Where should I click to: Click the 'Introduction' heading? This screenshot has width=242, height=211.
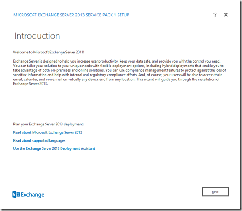[37, 36]
